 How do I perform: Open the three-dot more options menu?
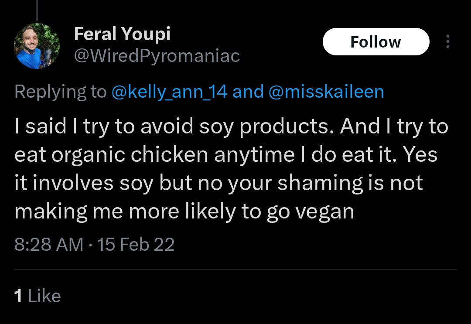click(x=447, y=42)
